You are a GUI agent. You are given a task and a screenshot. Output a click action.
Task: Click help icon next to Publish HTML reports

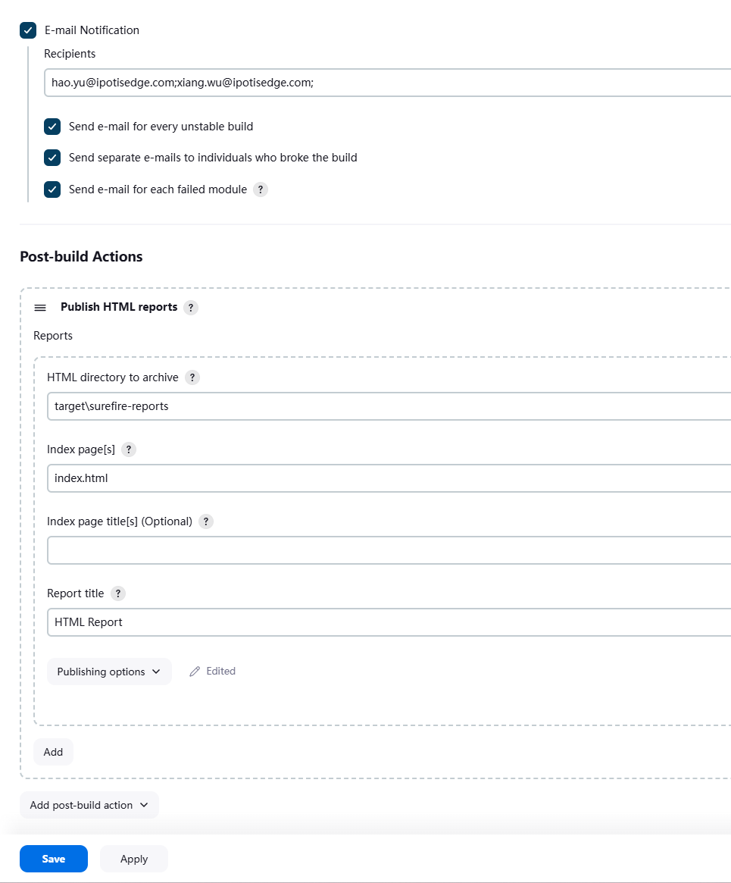click(191, 308)
